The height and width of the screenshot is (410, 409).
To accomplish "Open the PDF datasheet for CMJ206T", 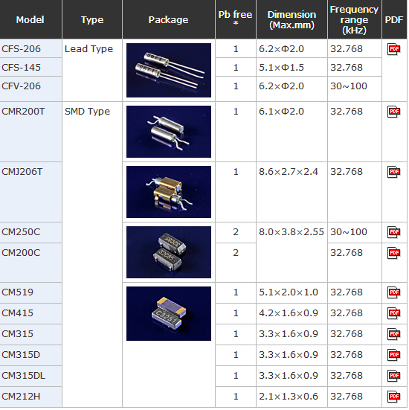I will (394, 172).
